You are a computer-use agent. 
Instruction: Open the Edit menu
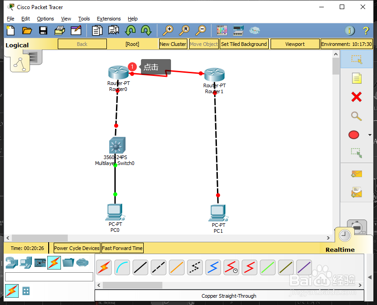pos(25,19)
